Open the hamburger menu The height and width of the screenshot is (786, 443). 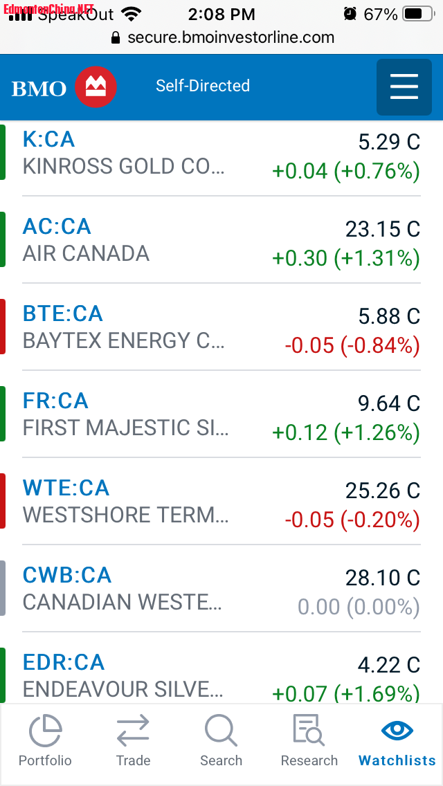(404, 87)
